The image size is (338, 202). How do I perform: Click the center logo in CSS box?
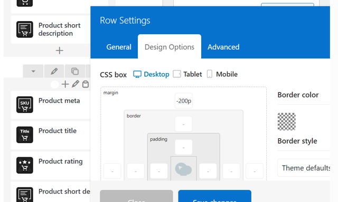[x=183, y=169]
